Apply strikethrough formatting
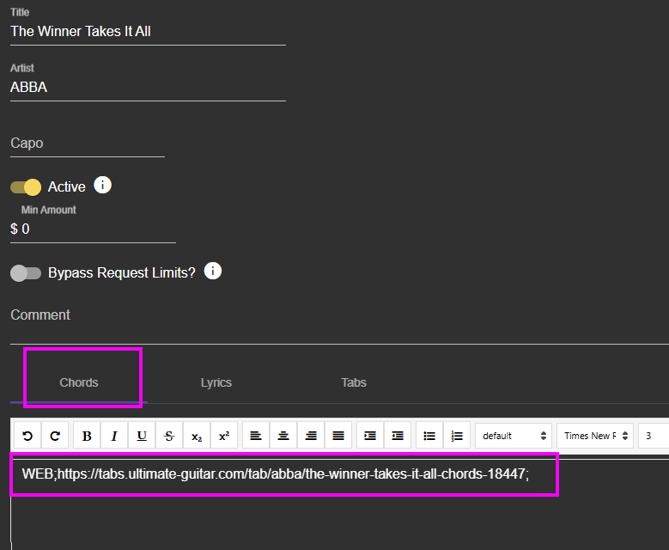 point(169,436)
